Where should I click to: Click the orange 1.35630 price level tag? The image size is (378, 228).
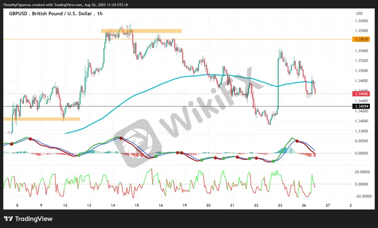361,39
